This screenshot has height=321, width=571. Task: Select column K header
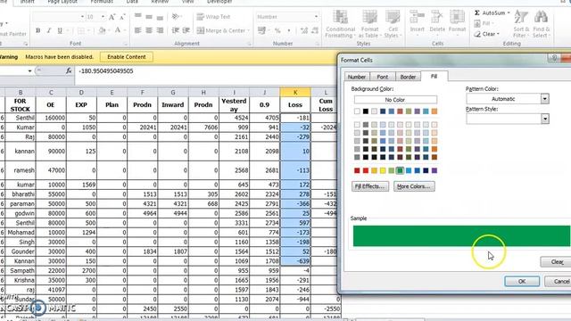(x=295, y=93)
